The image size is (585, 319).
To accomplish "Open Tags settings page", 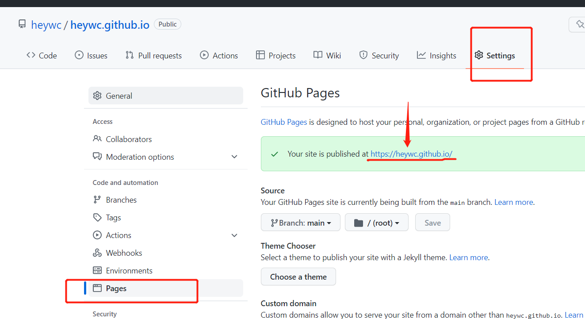I will pos(166,218).
